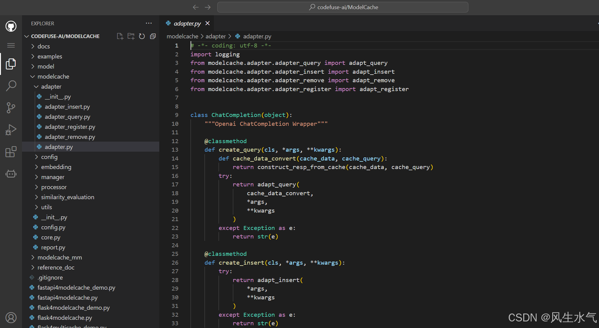The height and width of the screenshot is (328, 599).
Task: Open the Copilot chat robot icon
Action: [11, 174]
